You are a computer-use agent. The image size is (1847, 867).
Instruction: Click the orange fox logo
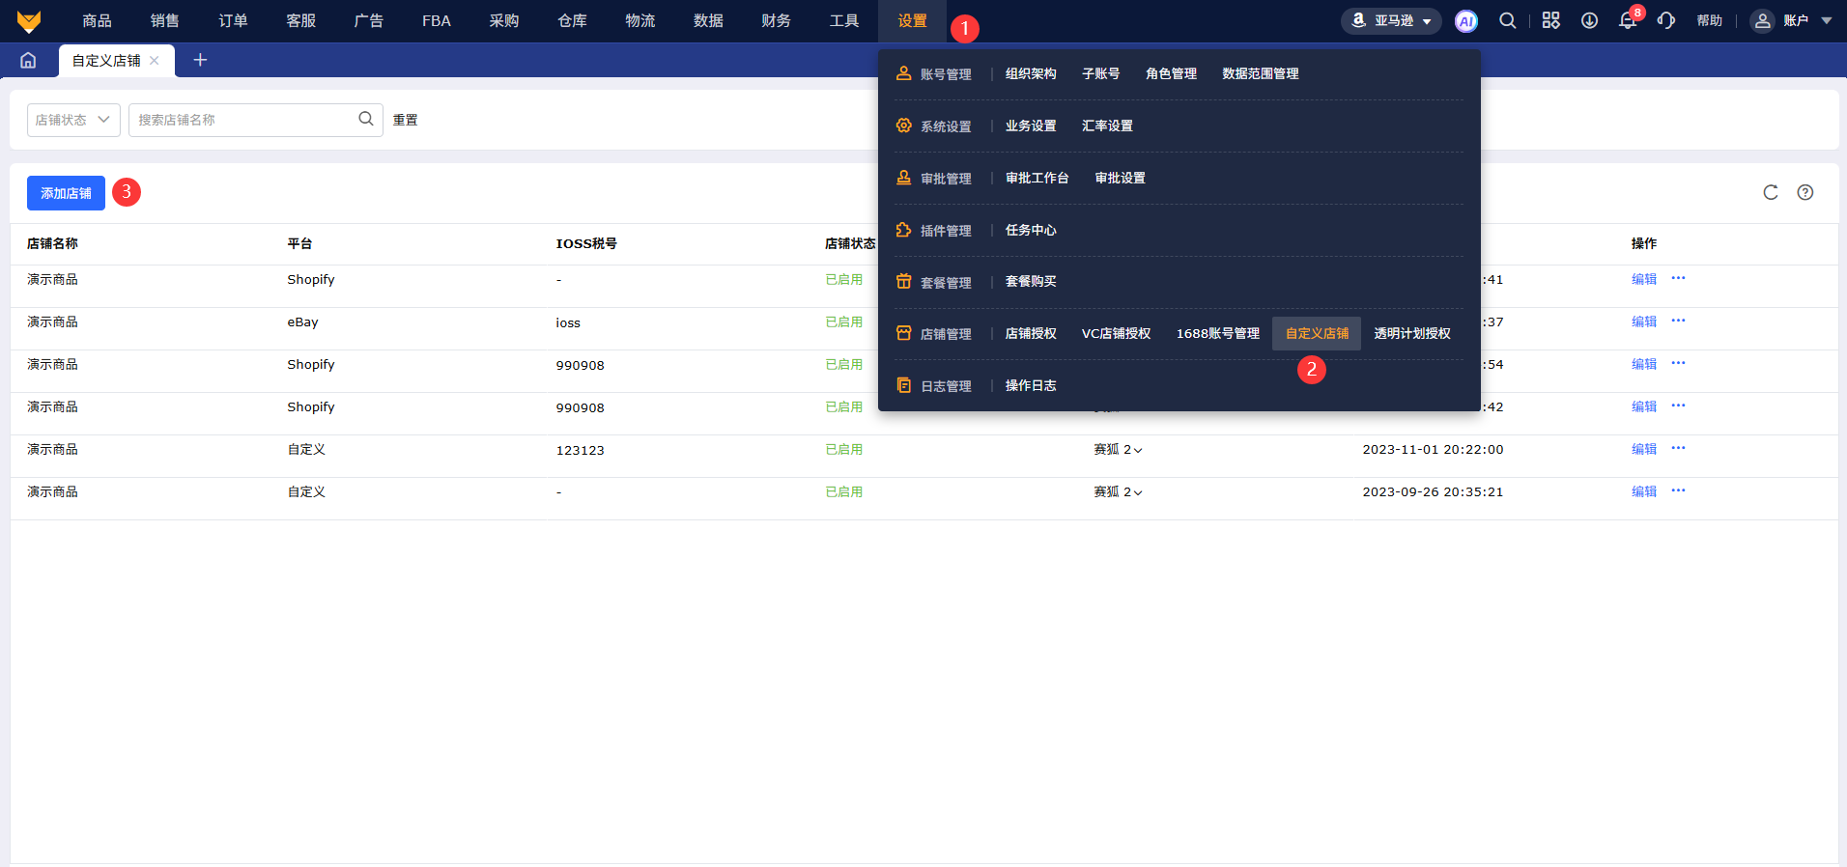click(x=29, y=20)
